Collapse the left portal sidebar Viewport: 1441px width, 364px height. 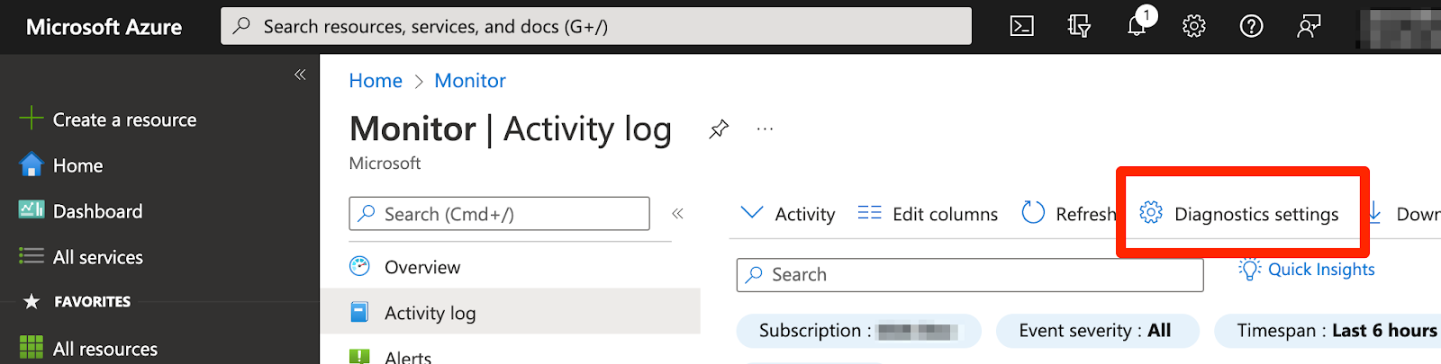(x=300, y=75)
